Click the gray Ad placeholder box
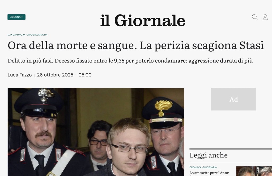This screenshot has height=176, width=272. 233,99
